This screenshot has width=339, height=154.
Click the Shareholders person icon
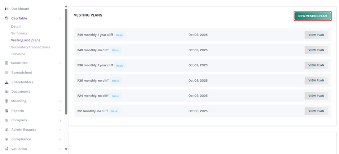coord(6,82)
